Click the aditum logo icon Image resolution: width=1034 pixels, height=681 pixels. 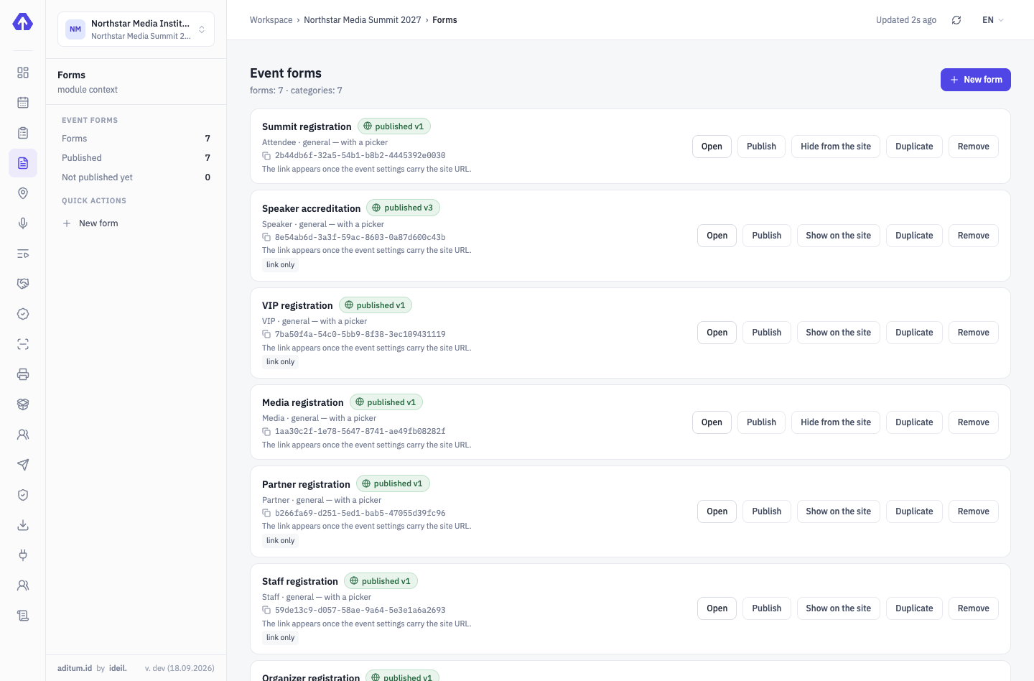23,22
